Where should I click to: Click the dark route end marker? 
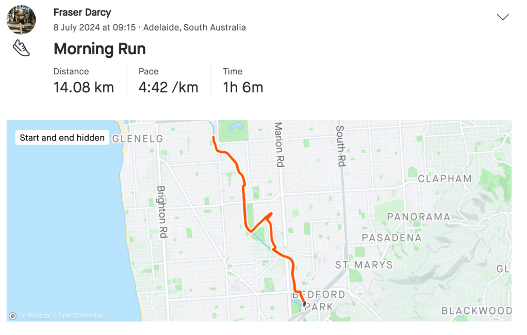coord(305,305)
